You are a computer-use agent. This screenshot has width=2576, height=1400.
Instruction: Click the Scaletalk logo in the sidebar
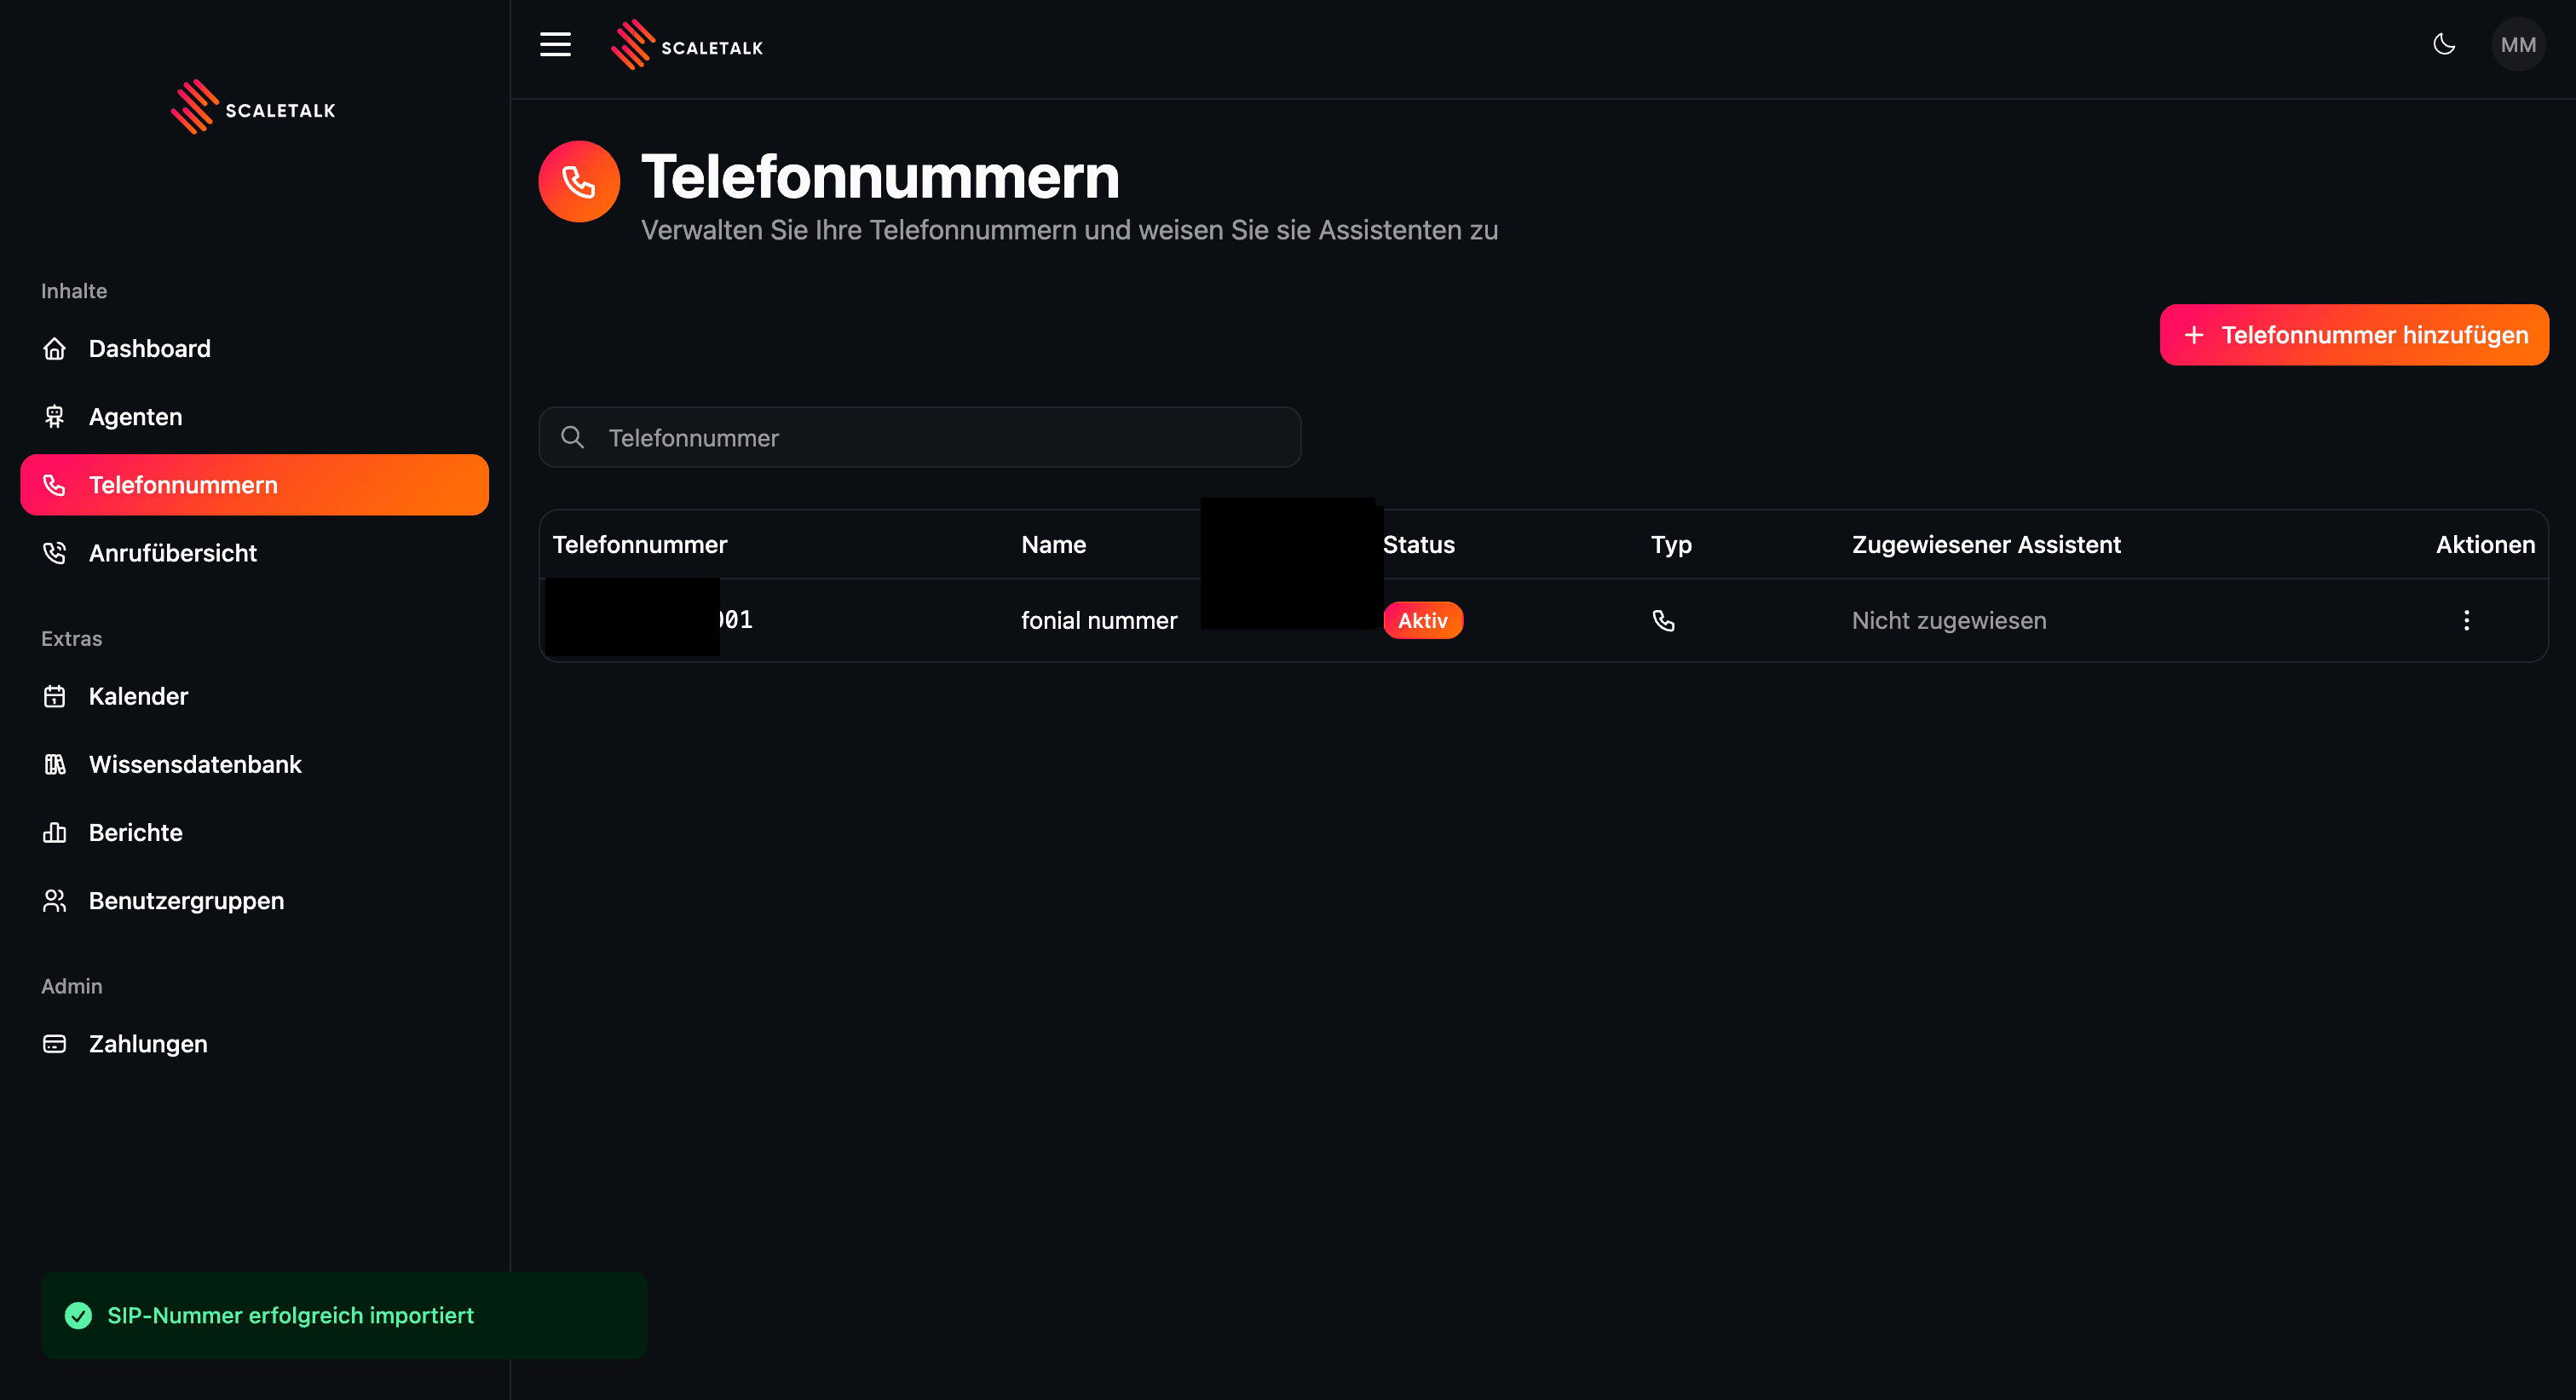coord(253,107)
